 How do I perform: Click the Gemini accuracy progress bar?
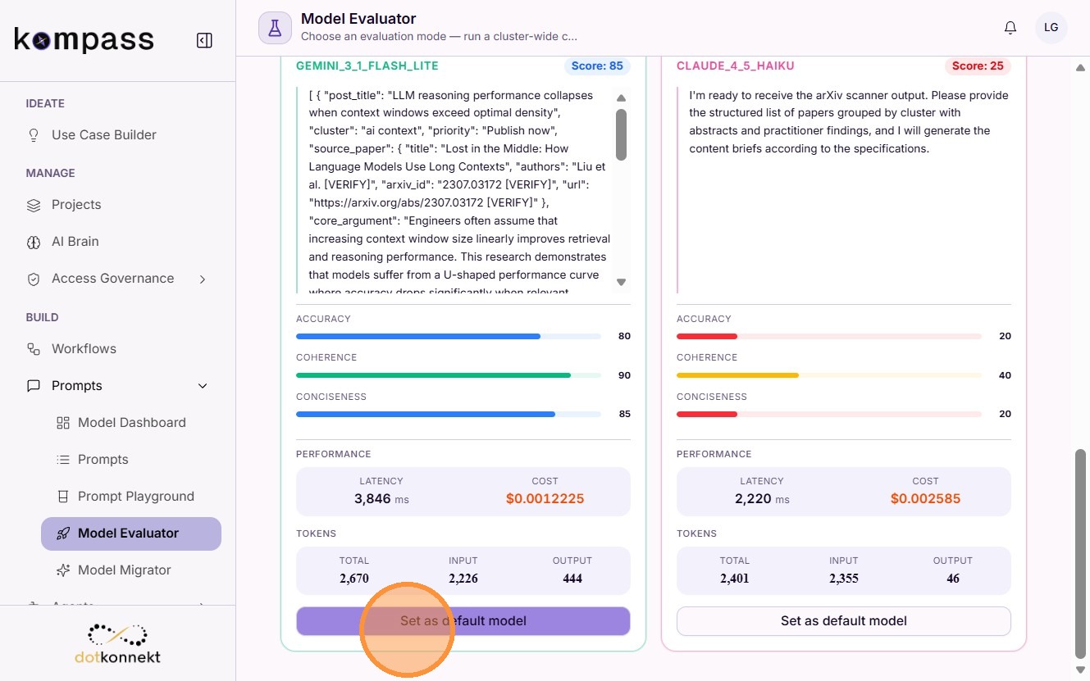pyautogui.click(x=449, y=336)
